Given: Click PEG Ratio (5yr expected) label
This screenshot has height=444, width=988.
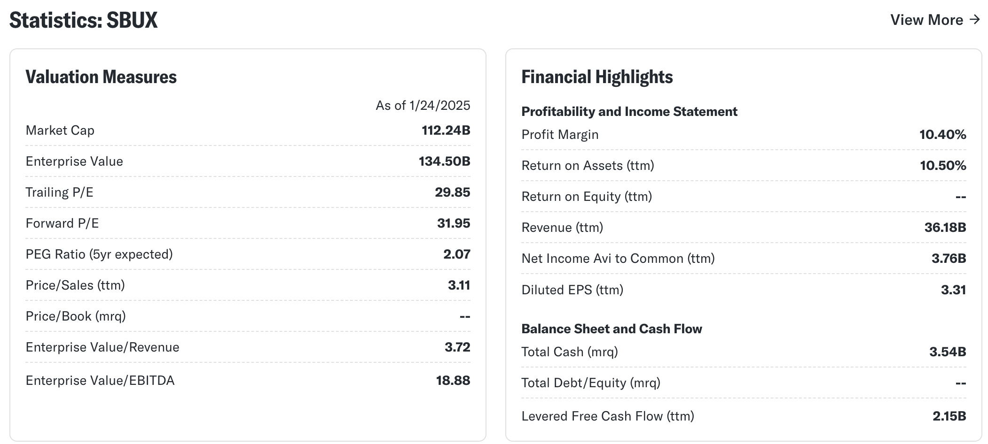Looking at the screenshot, I should tap(99, 254).
